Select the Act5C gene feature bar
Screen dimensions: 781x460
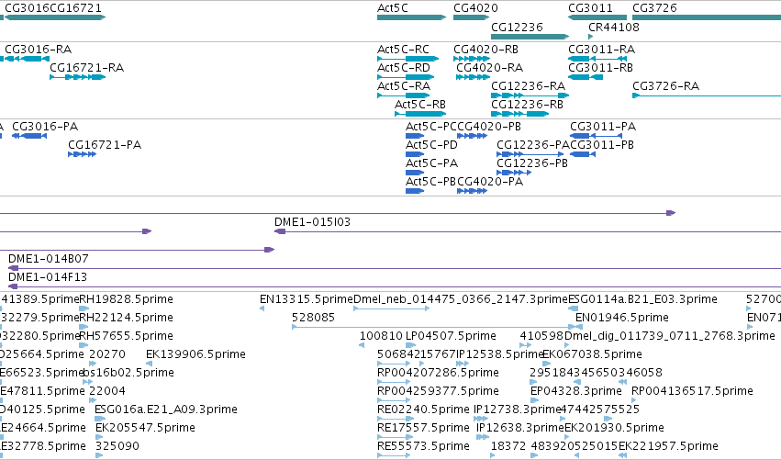411,17
